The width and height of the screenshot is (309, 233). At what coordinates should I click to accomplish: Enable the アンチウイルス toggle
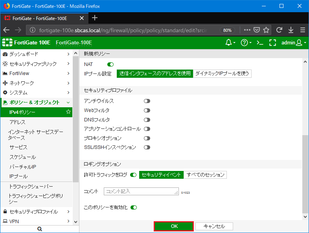tap(147, 101)
